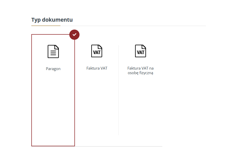This screenshot has width=237, height=158.
Task: Click the 'Faktura VAT na osobę fizyczną' label
Action: point(140,70)
